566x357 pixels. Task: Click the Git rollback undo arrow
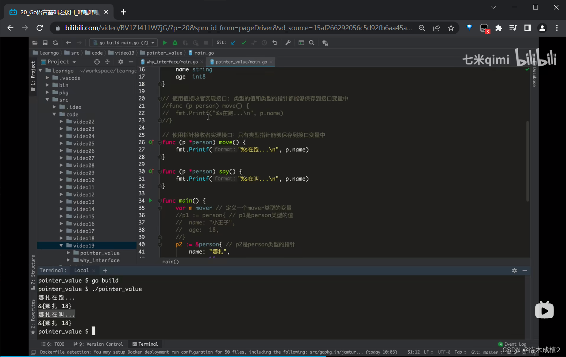coord(275,43)
